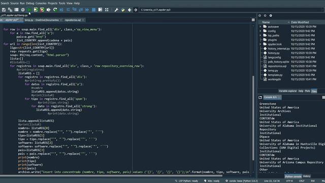Go back with the left arrow
325x183 pixels.
[x=129, y=10]
